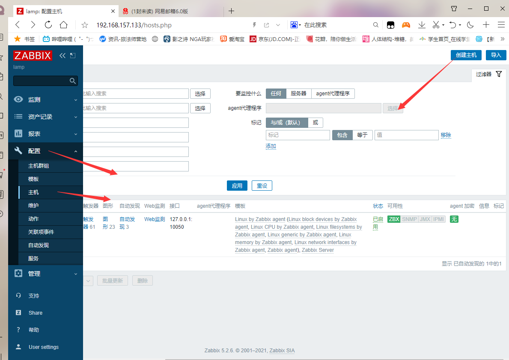Click the 移除 tag link

[446, 135]
